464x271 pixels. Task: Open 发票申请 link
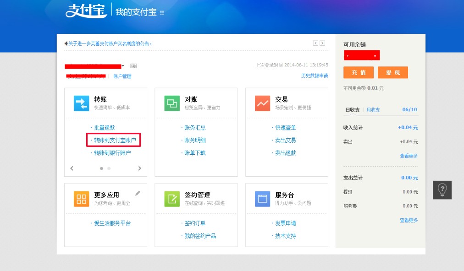(286, 223)
